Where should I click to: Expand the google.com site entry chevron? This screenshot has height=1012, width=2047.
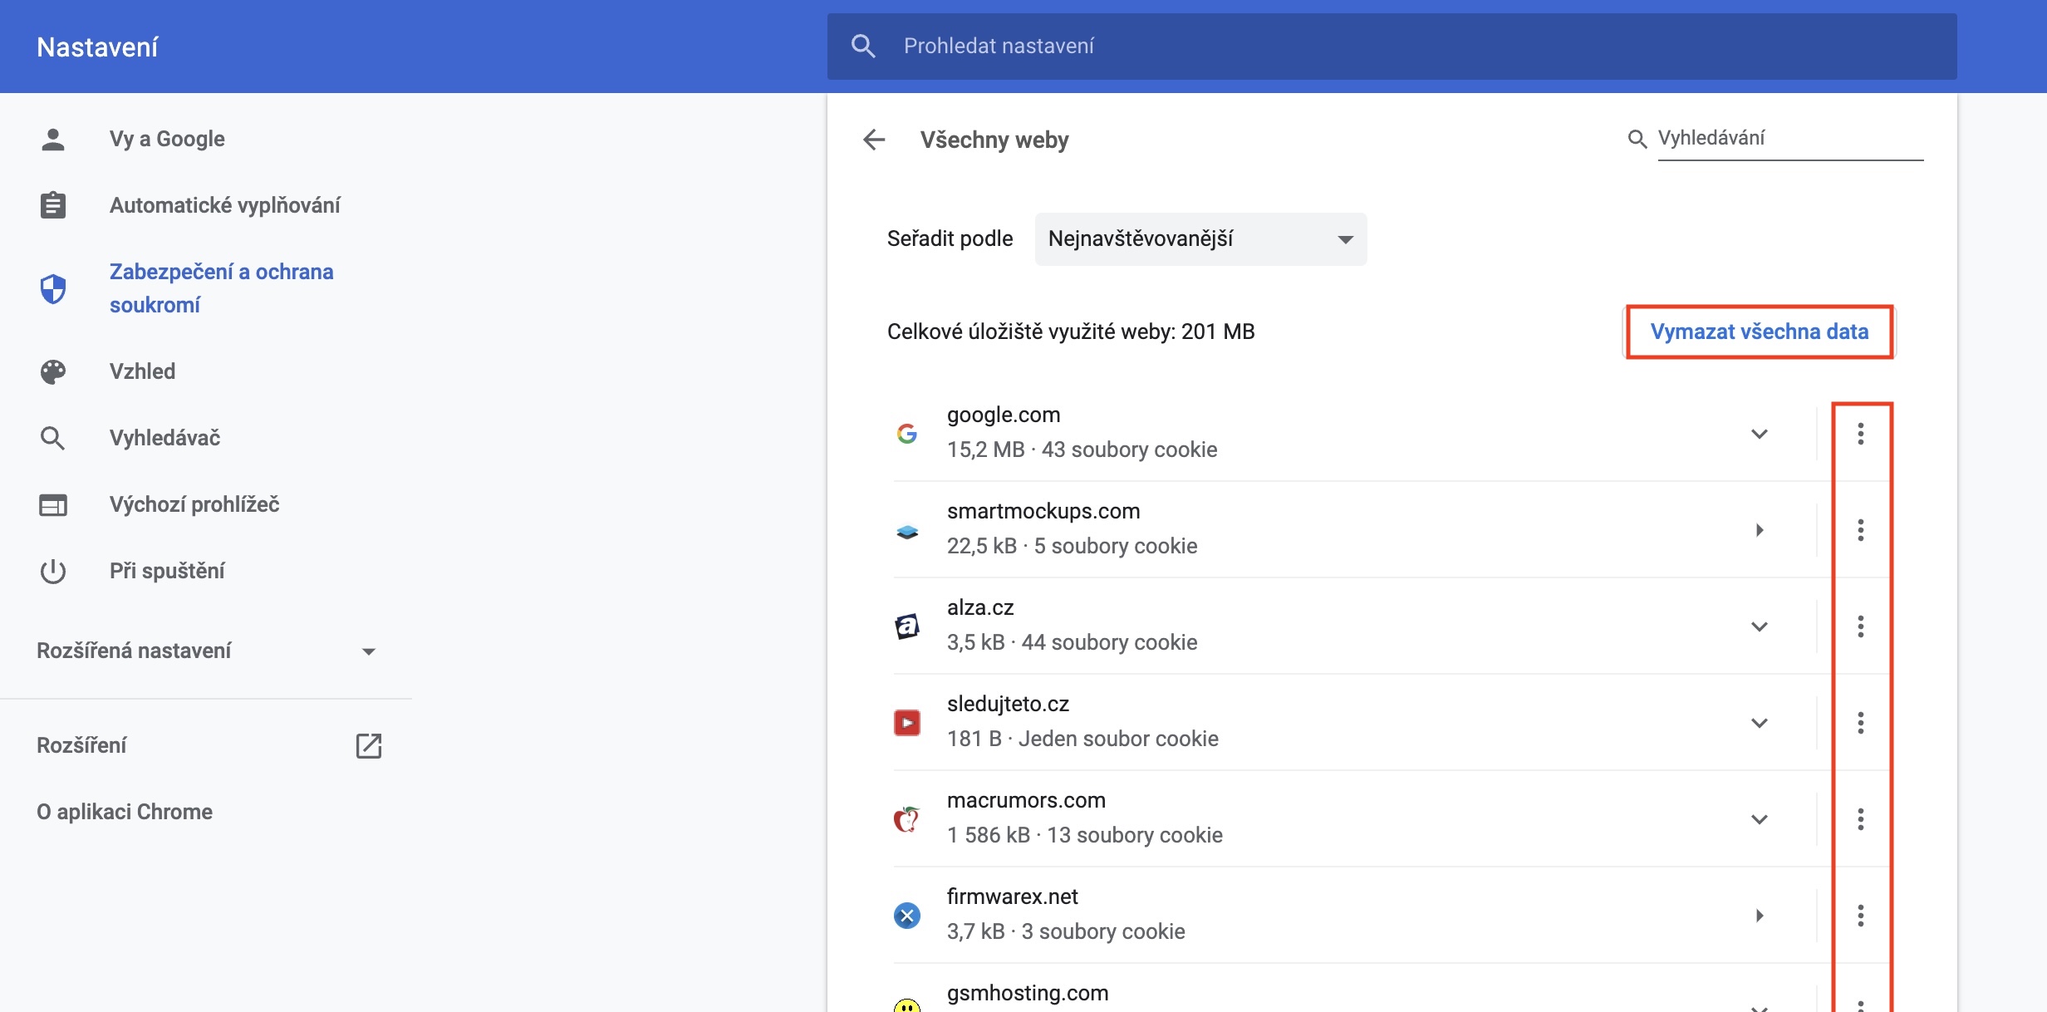click(1759, 434)
